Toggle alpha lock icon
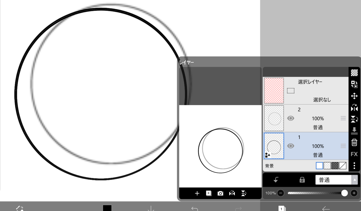Screen dimensions: 361x211 point(302,180)
